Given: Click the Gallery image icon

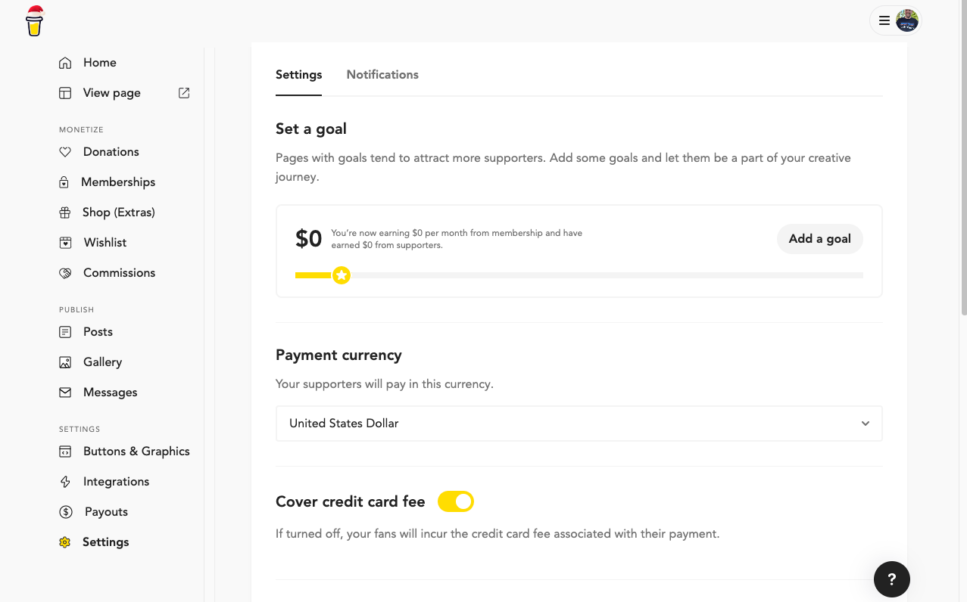Looking at the screenshot, I should tap(65, 362).
